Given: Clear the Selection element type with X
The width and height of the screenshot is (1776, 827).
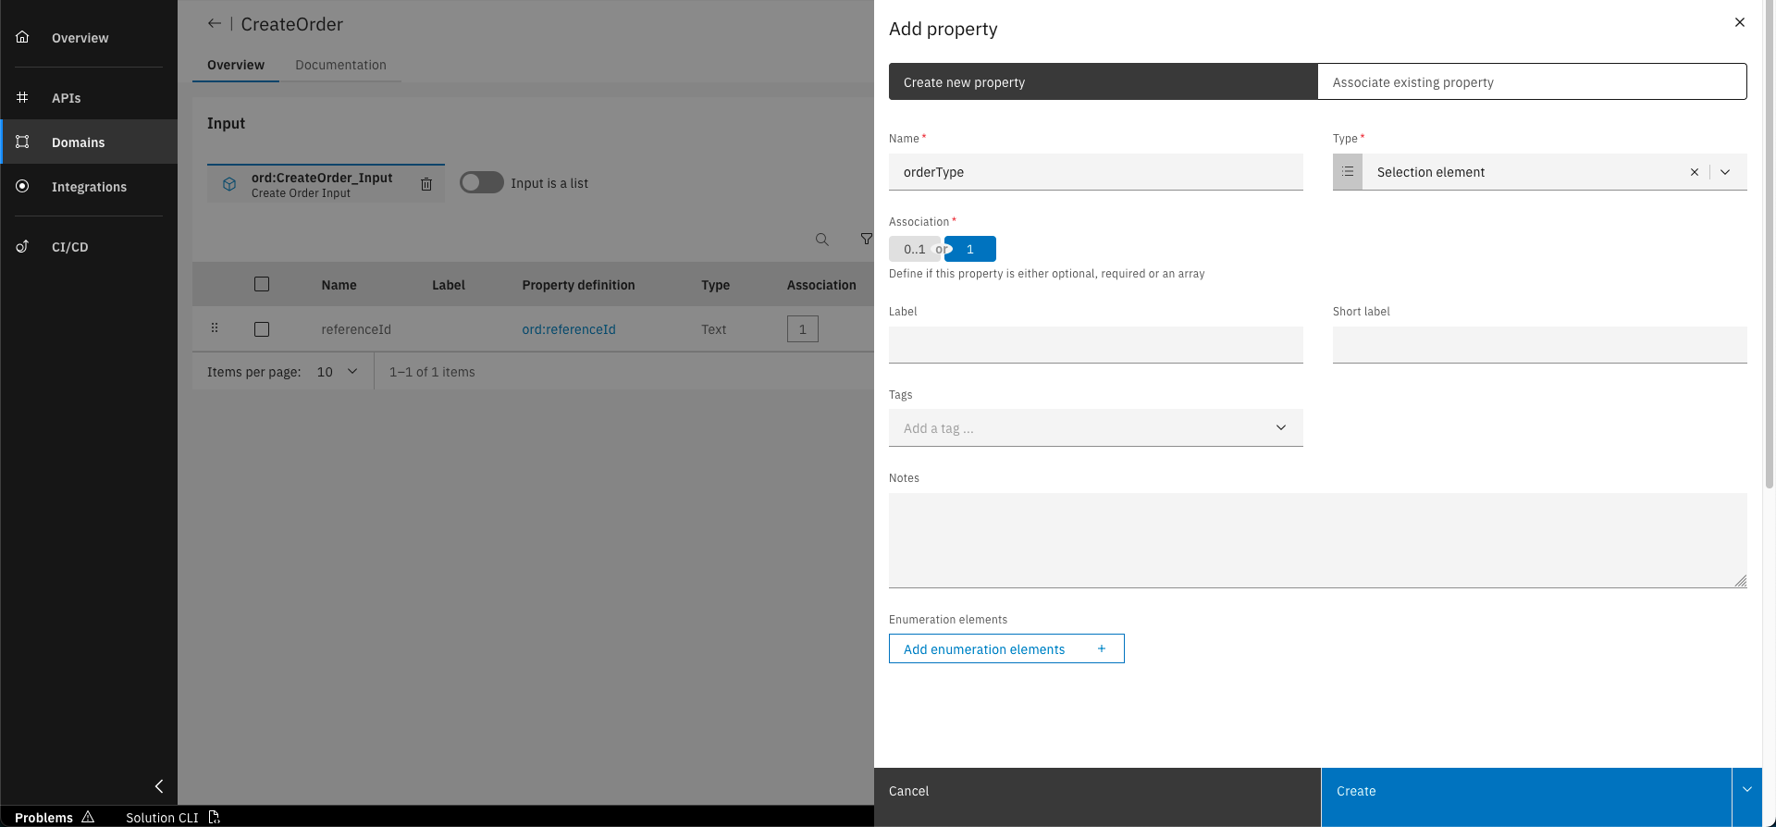Looking at the screenshot, I should [x=1695, y=172].
